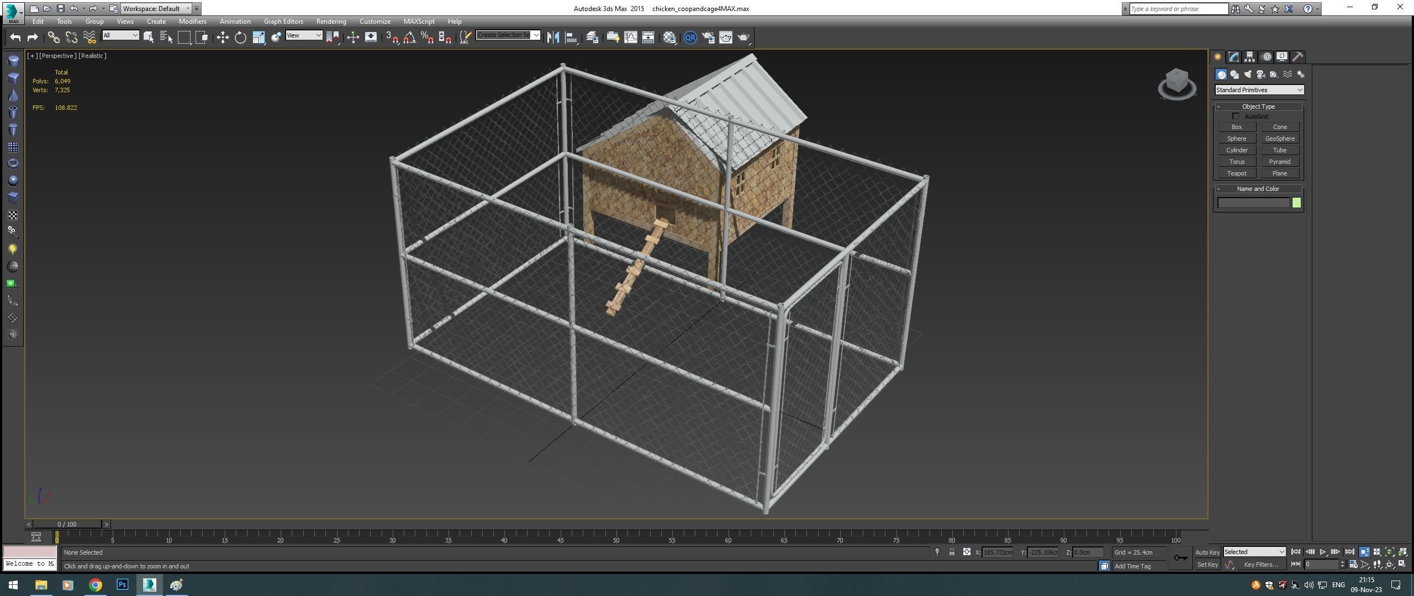1414x596 pixels.
Task: Open the Rendering menu
Action: click(x=331, y=22)
